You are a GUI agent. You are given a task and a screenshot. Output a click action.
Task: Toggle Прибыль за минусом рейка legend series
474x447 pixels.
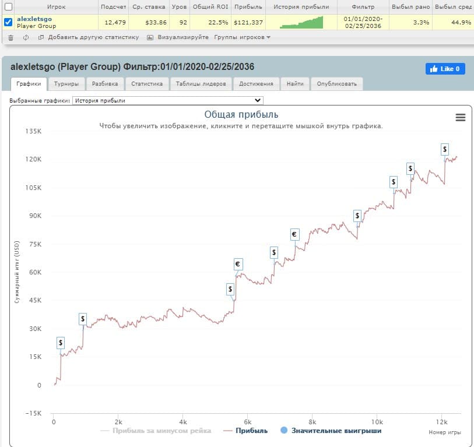(156, 431)
